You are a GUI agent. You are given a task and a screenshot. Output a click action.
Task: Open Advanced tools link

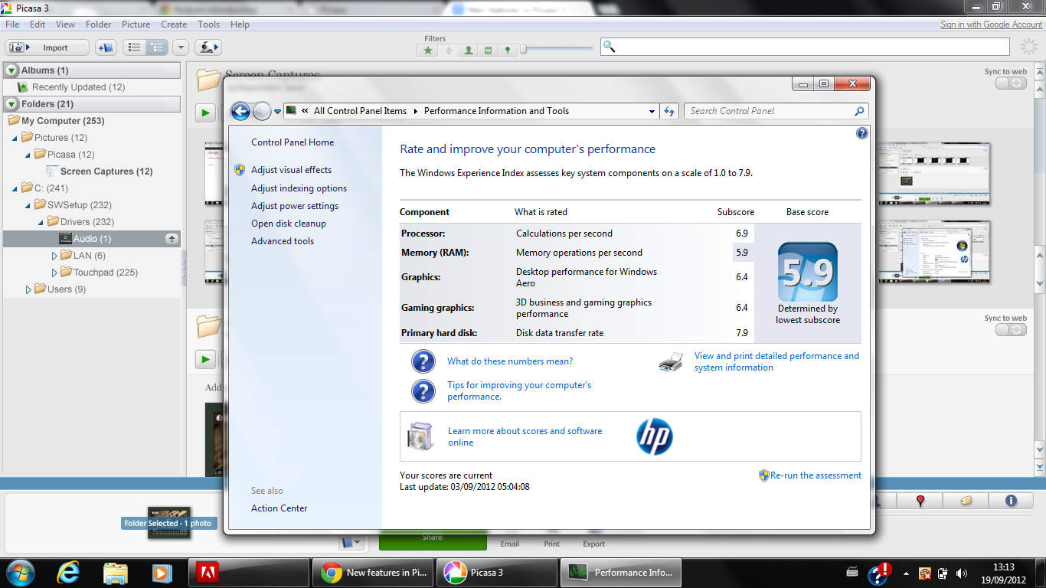tap(283, 241)
